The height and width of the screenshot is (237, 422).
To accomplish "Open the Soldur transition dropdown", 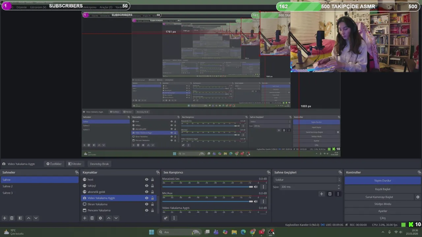I will coord(307,180).
